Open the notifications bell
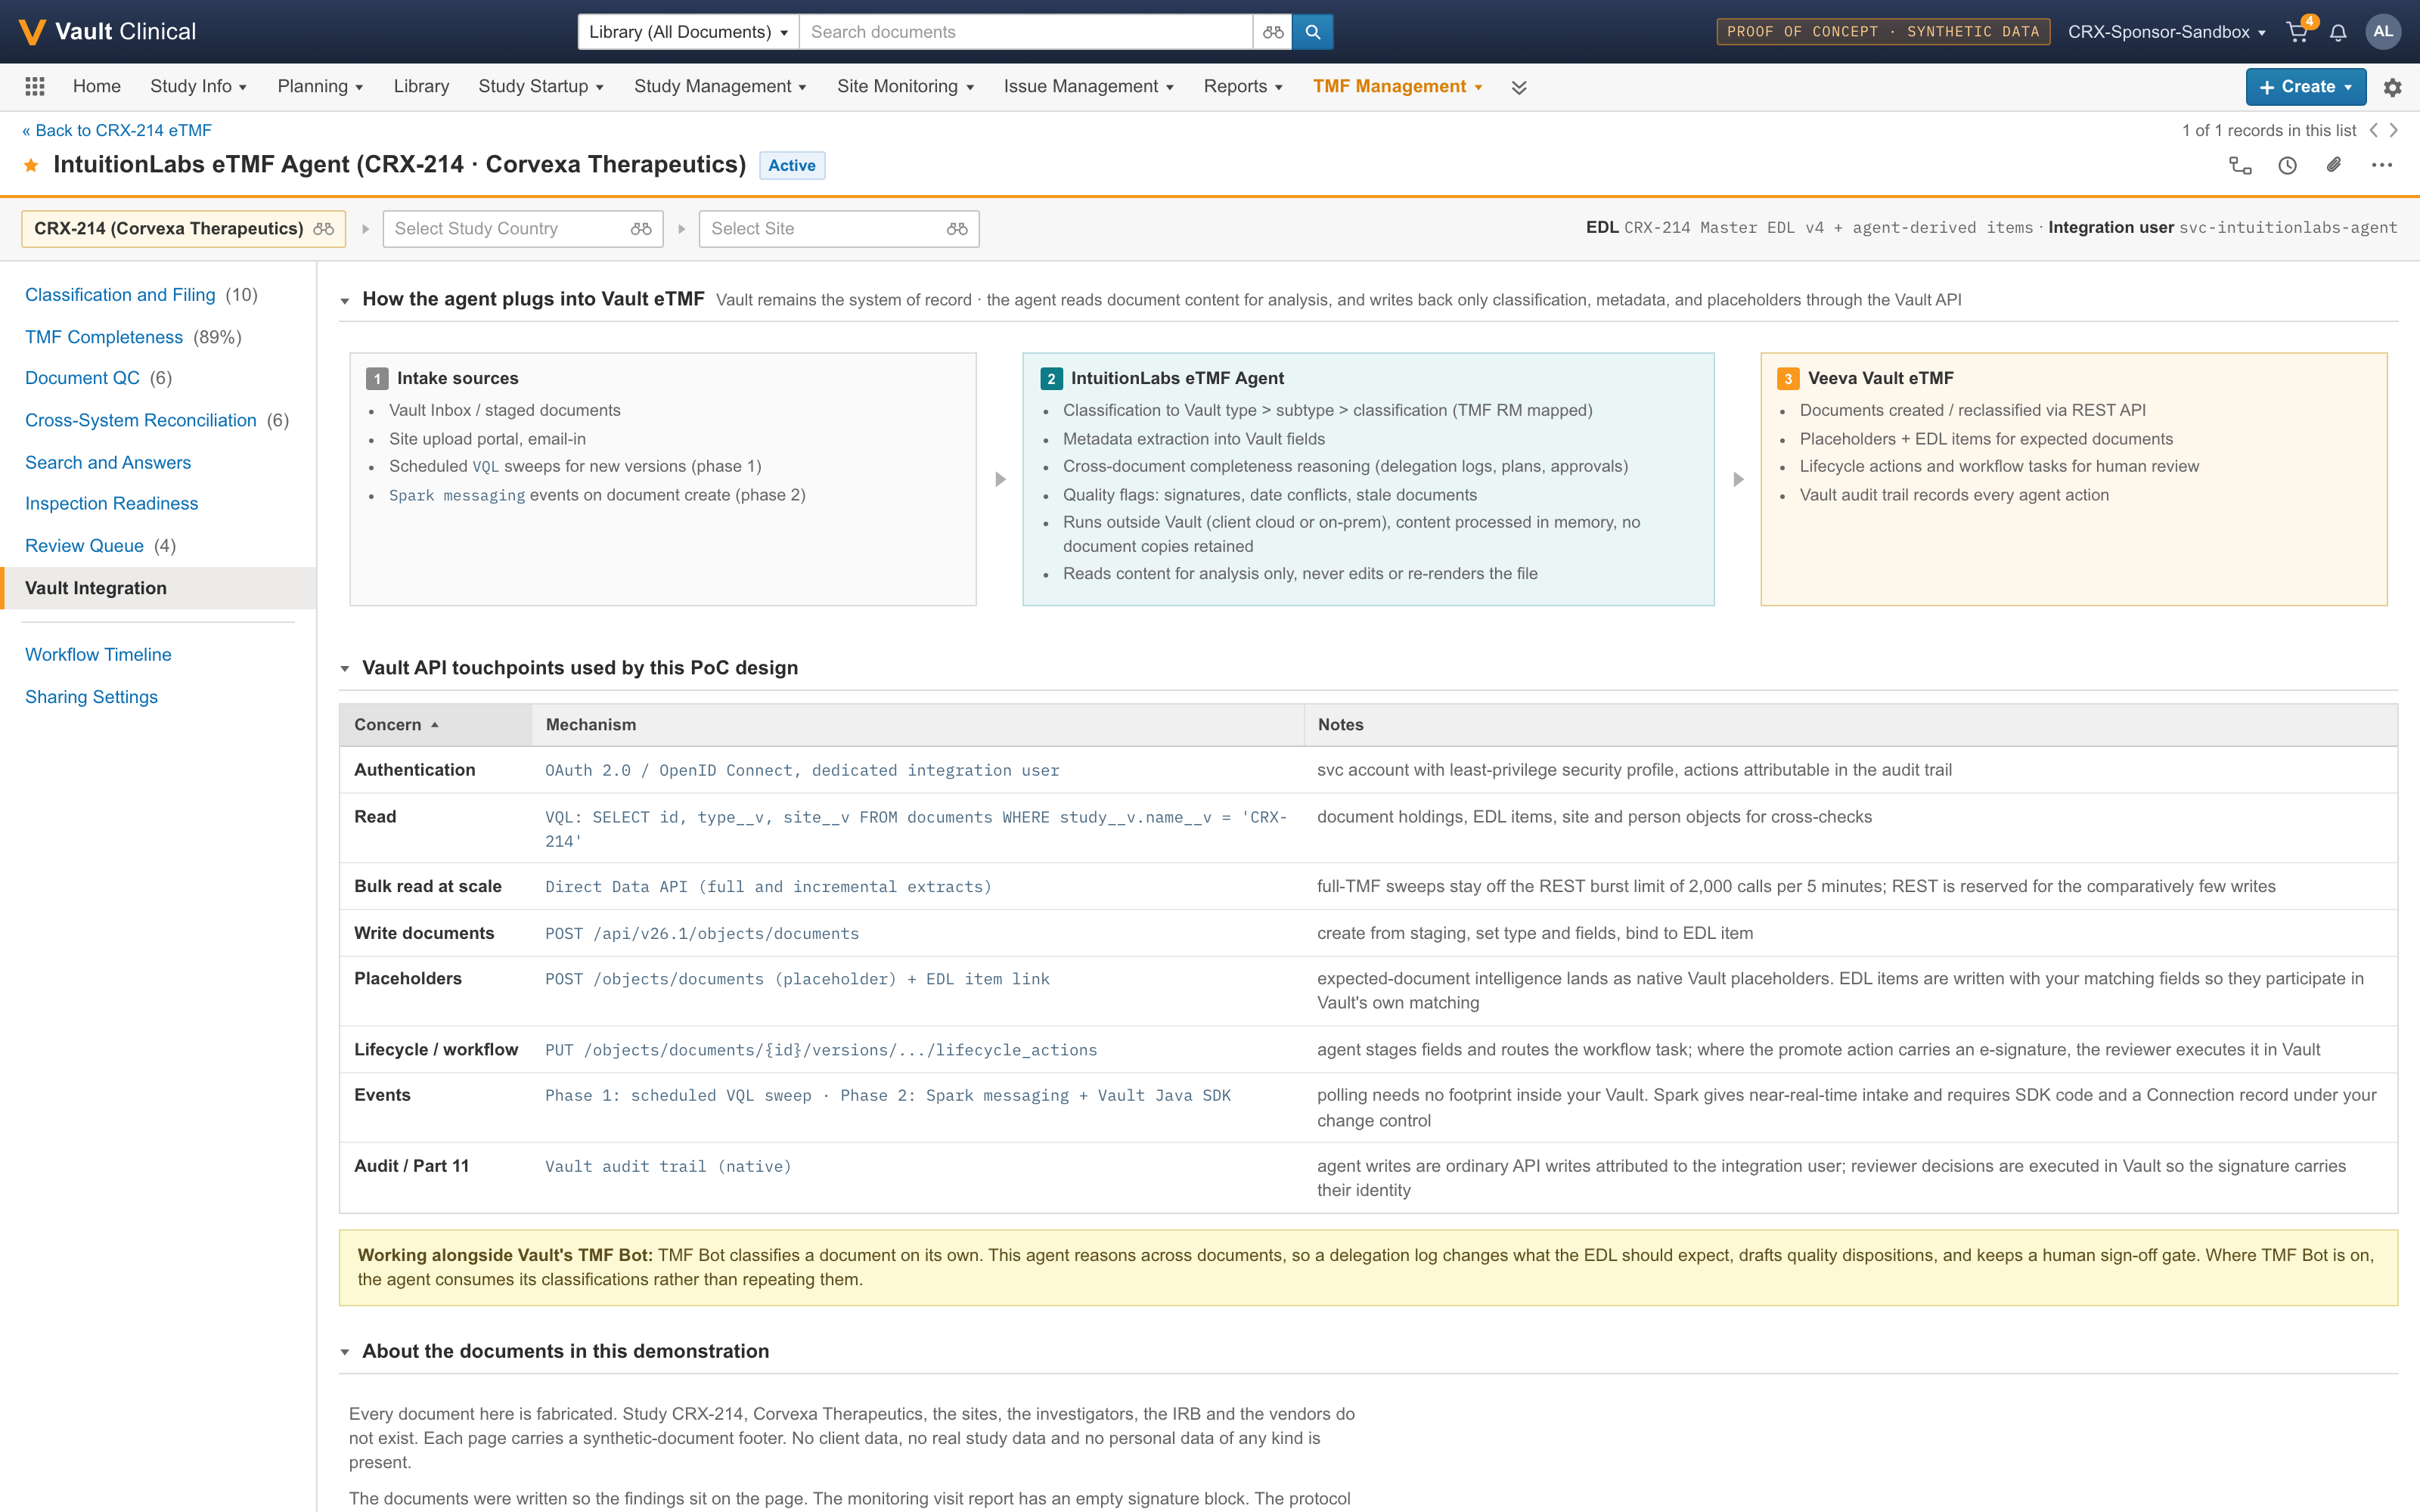The width and height of the screenshot is (2420, 1512). tap(2338, 33)
